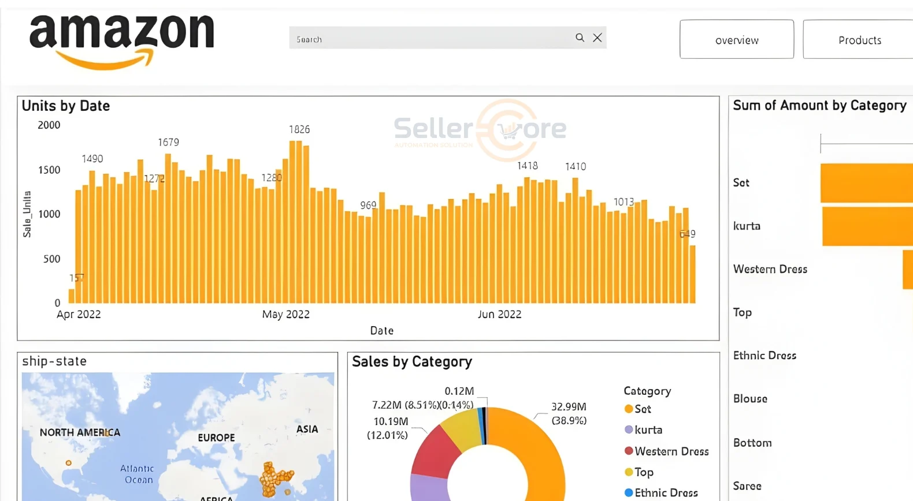The width and height of the screenshot is (913, 501).
Task: Click the 1490 data label
Action: 92,159
